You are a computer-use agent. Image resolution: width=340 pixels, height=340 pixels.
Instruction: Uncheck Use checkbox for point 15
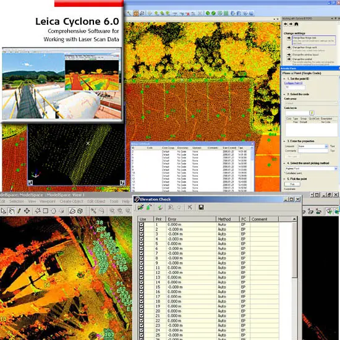142,287
